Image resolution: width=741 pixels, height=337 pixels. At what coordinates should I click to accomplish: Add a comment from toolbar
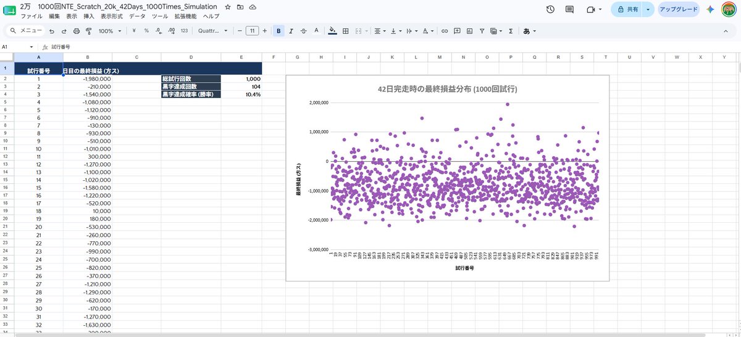(x=457, y=30)
